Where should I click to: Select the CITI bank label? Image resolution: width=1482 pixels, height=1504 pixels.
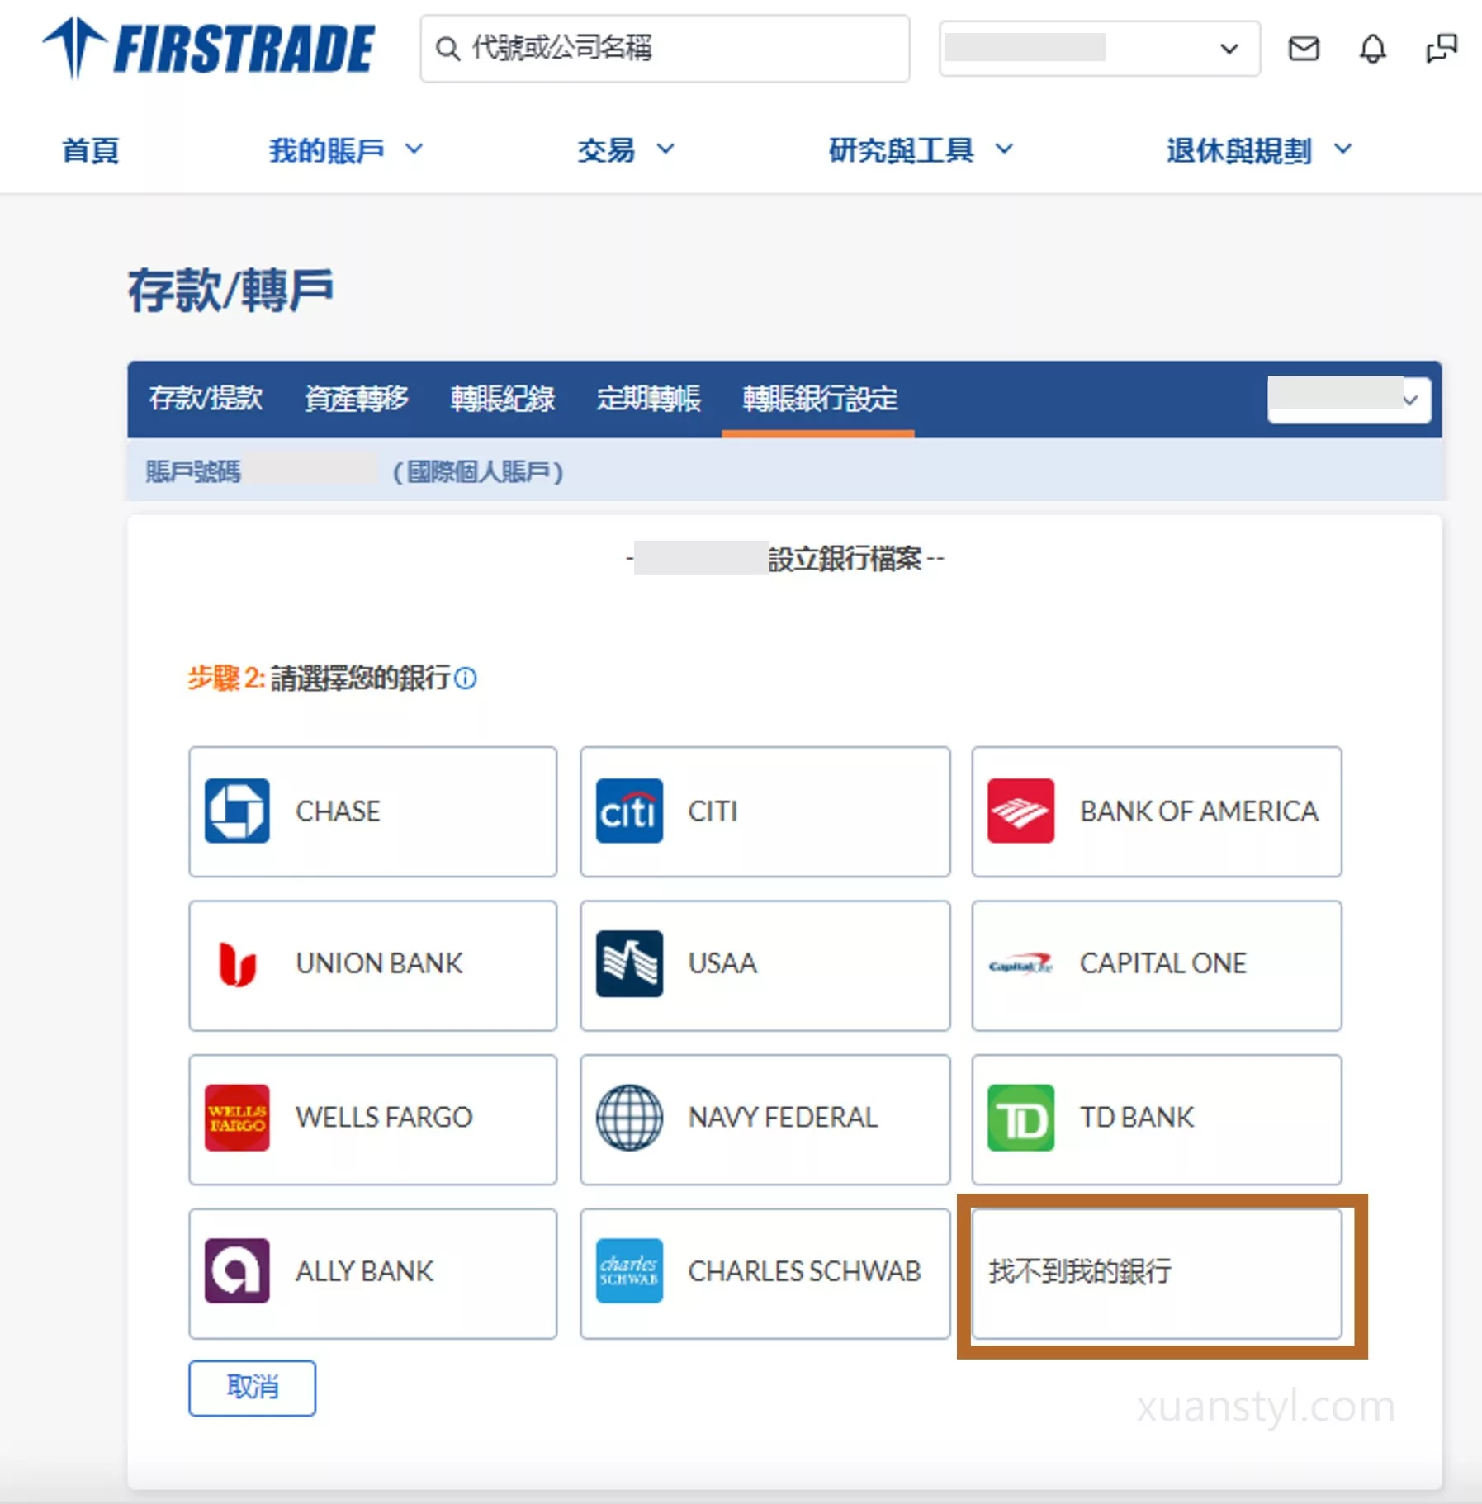[x=713, y=811]
